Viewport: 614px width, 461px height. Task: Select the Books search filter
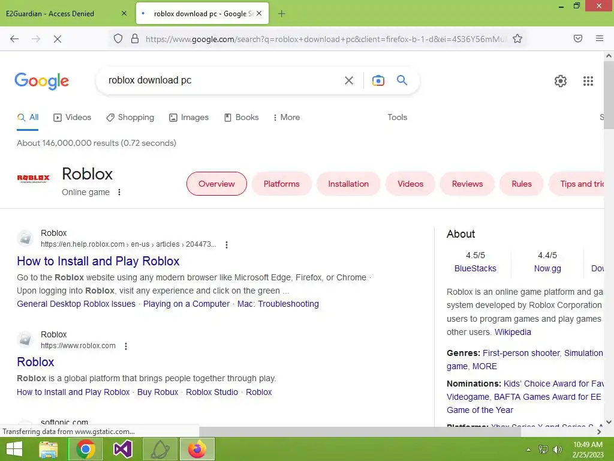point(241,117)
